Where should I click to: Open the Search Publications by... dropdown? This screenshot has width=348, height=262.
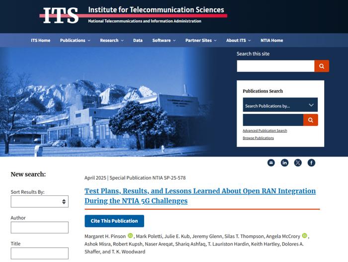[x=280, y=105]
